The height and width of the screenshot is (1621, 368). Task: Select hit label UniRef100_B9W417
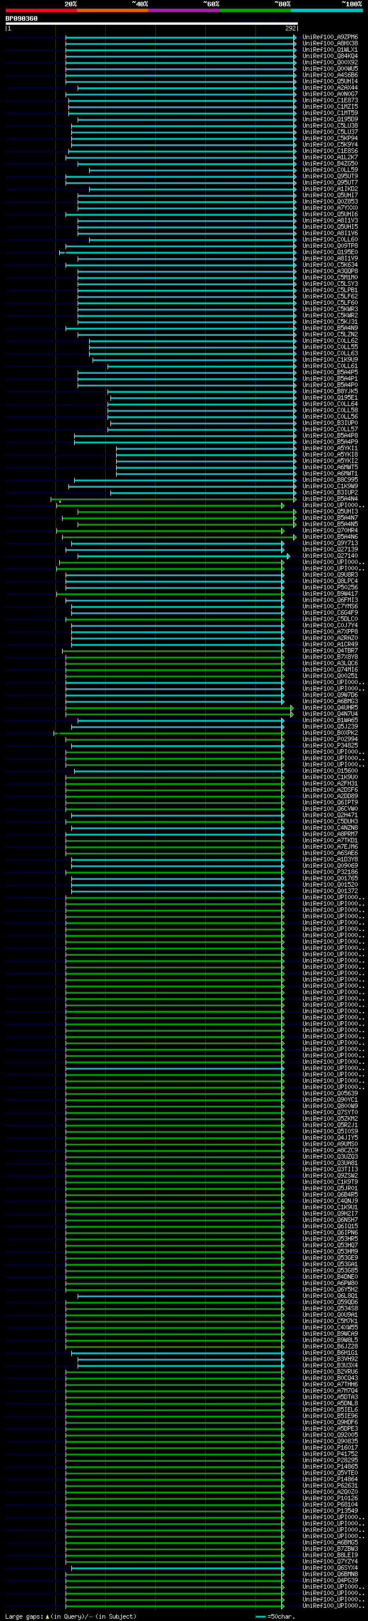pyautogui.click(x=330, y=594)
